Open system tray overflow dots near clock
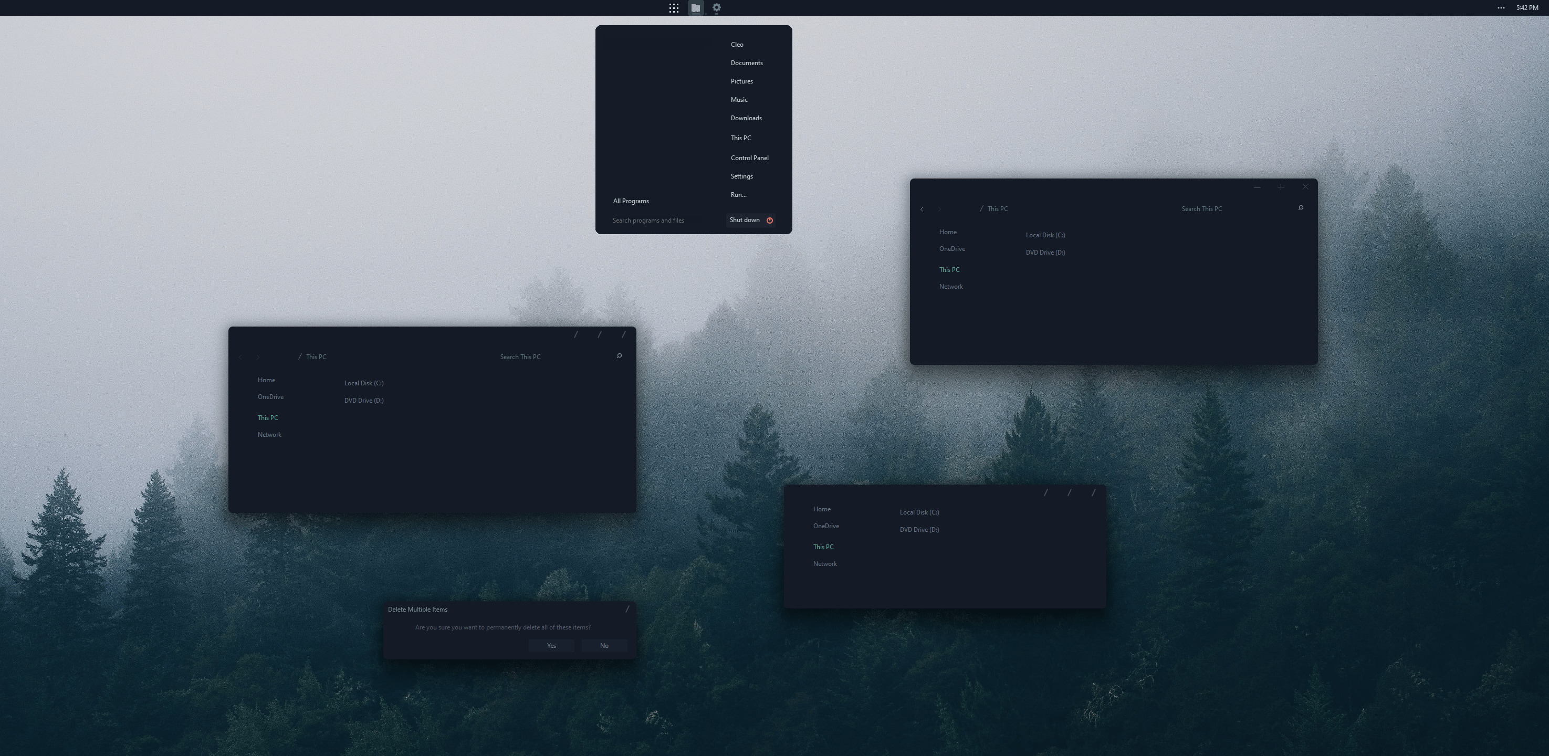Screen dimensions: 1549x756 (1501, 8)
